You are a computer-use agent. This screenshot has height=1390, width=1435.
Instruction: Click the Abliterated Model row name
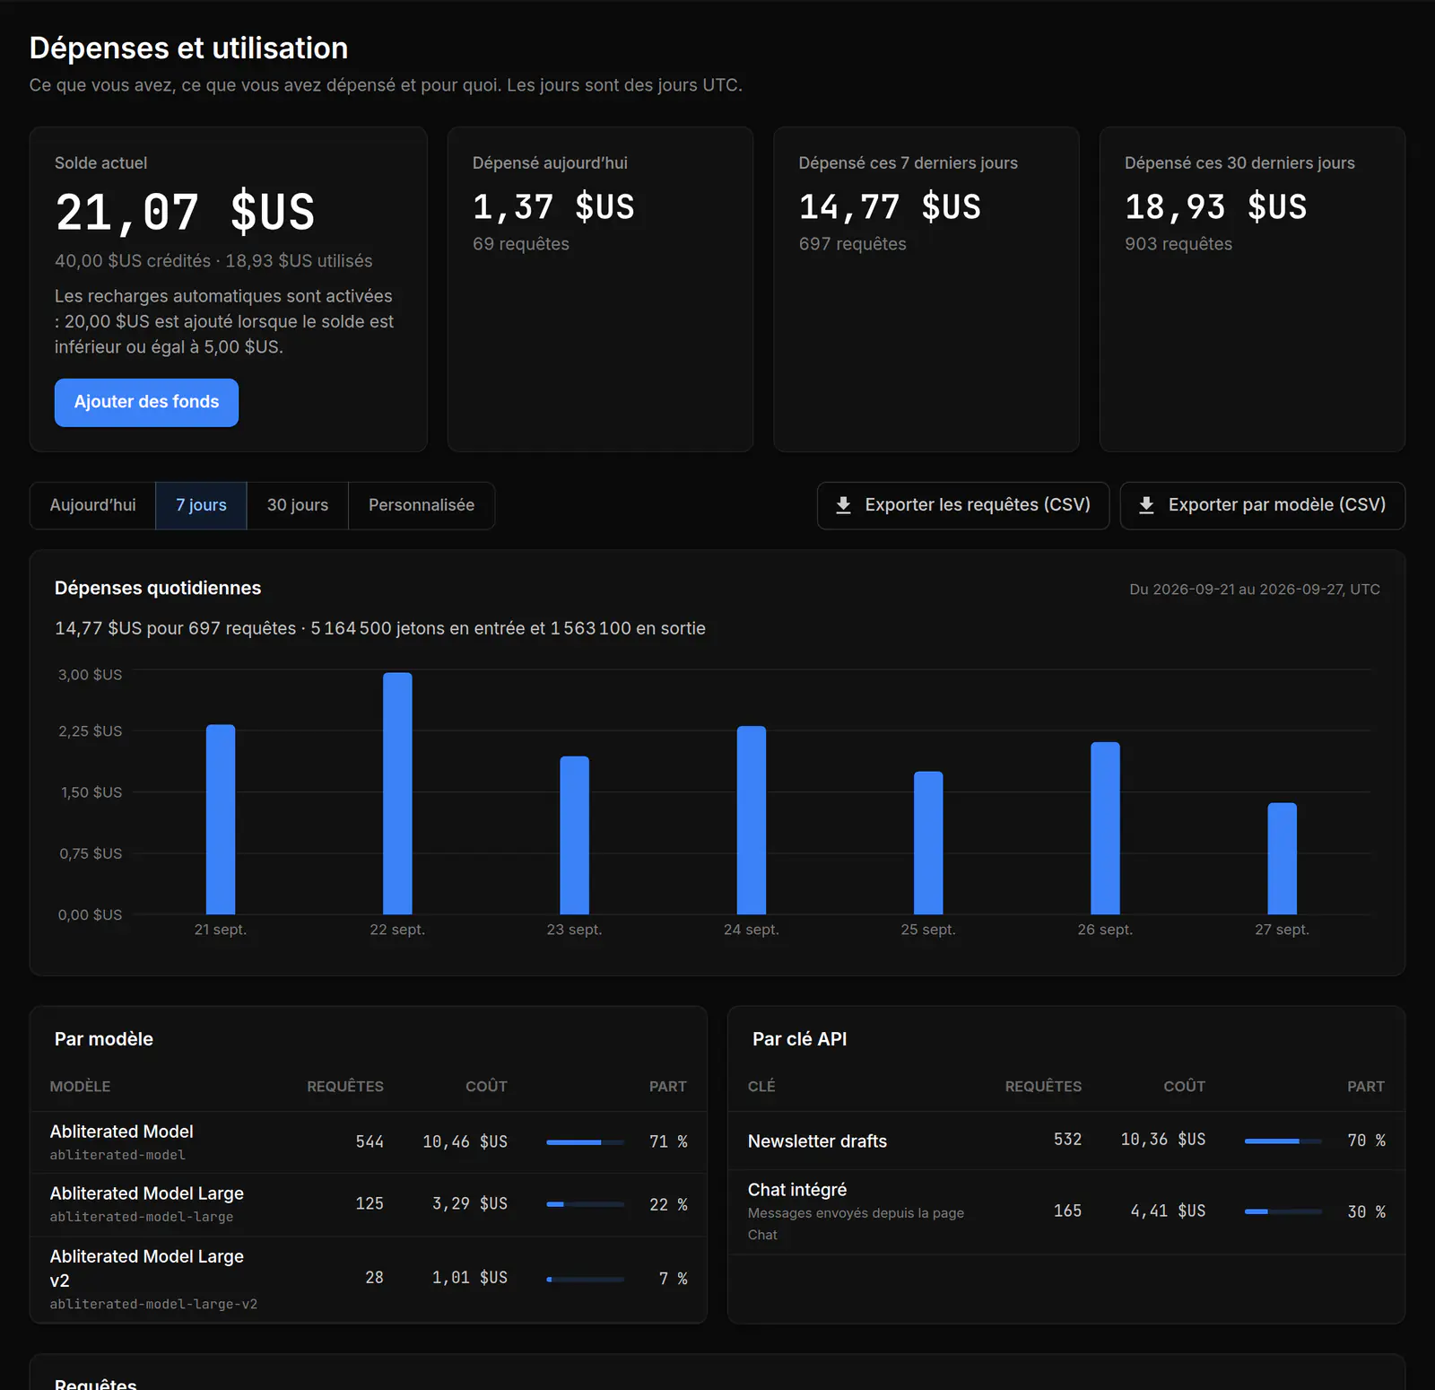tap(121, 1132)
